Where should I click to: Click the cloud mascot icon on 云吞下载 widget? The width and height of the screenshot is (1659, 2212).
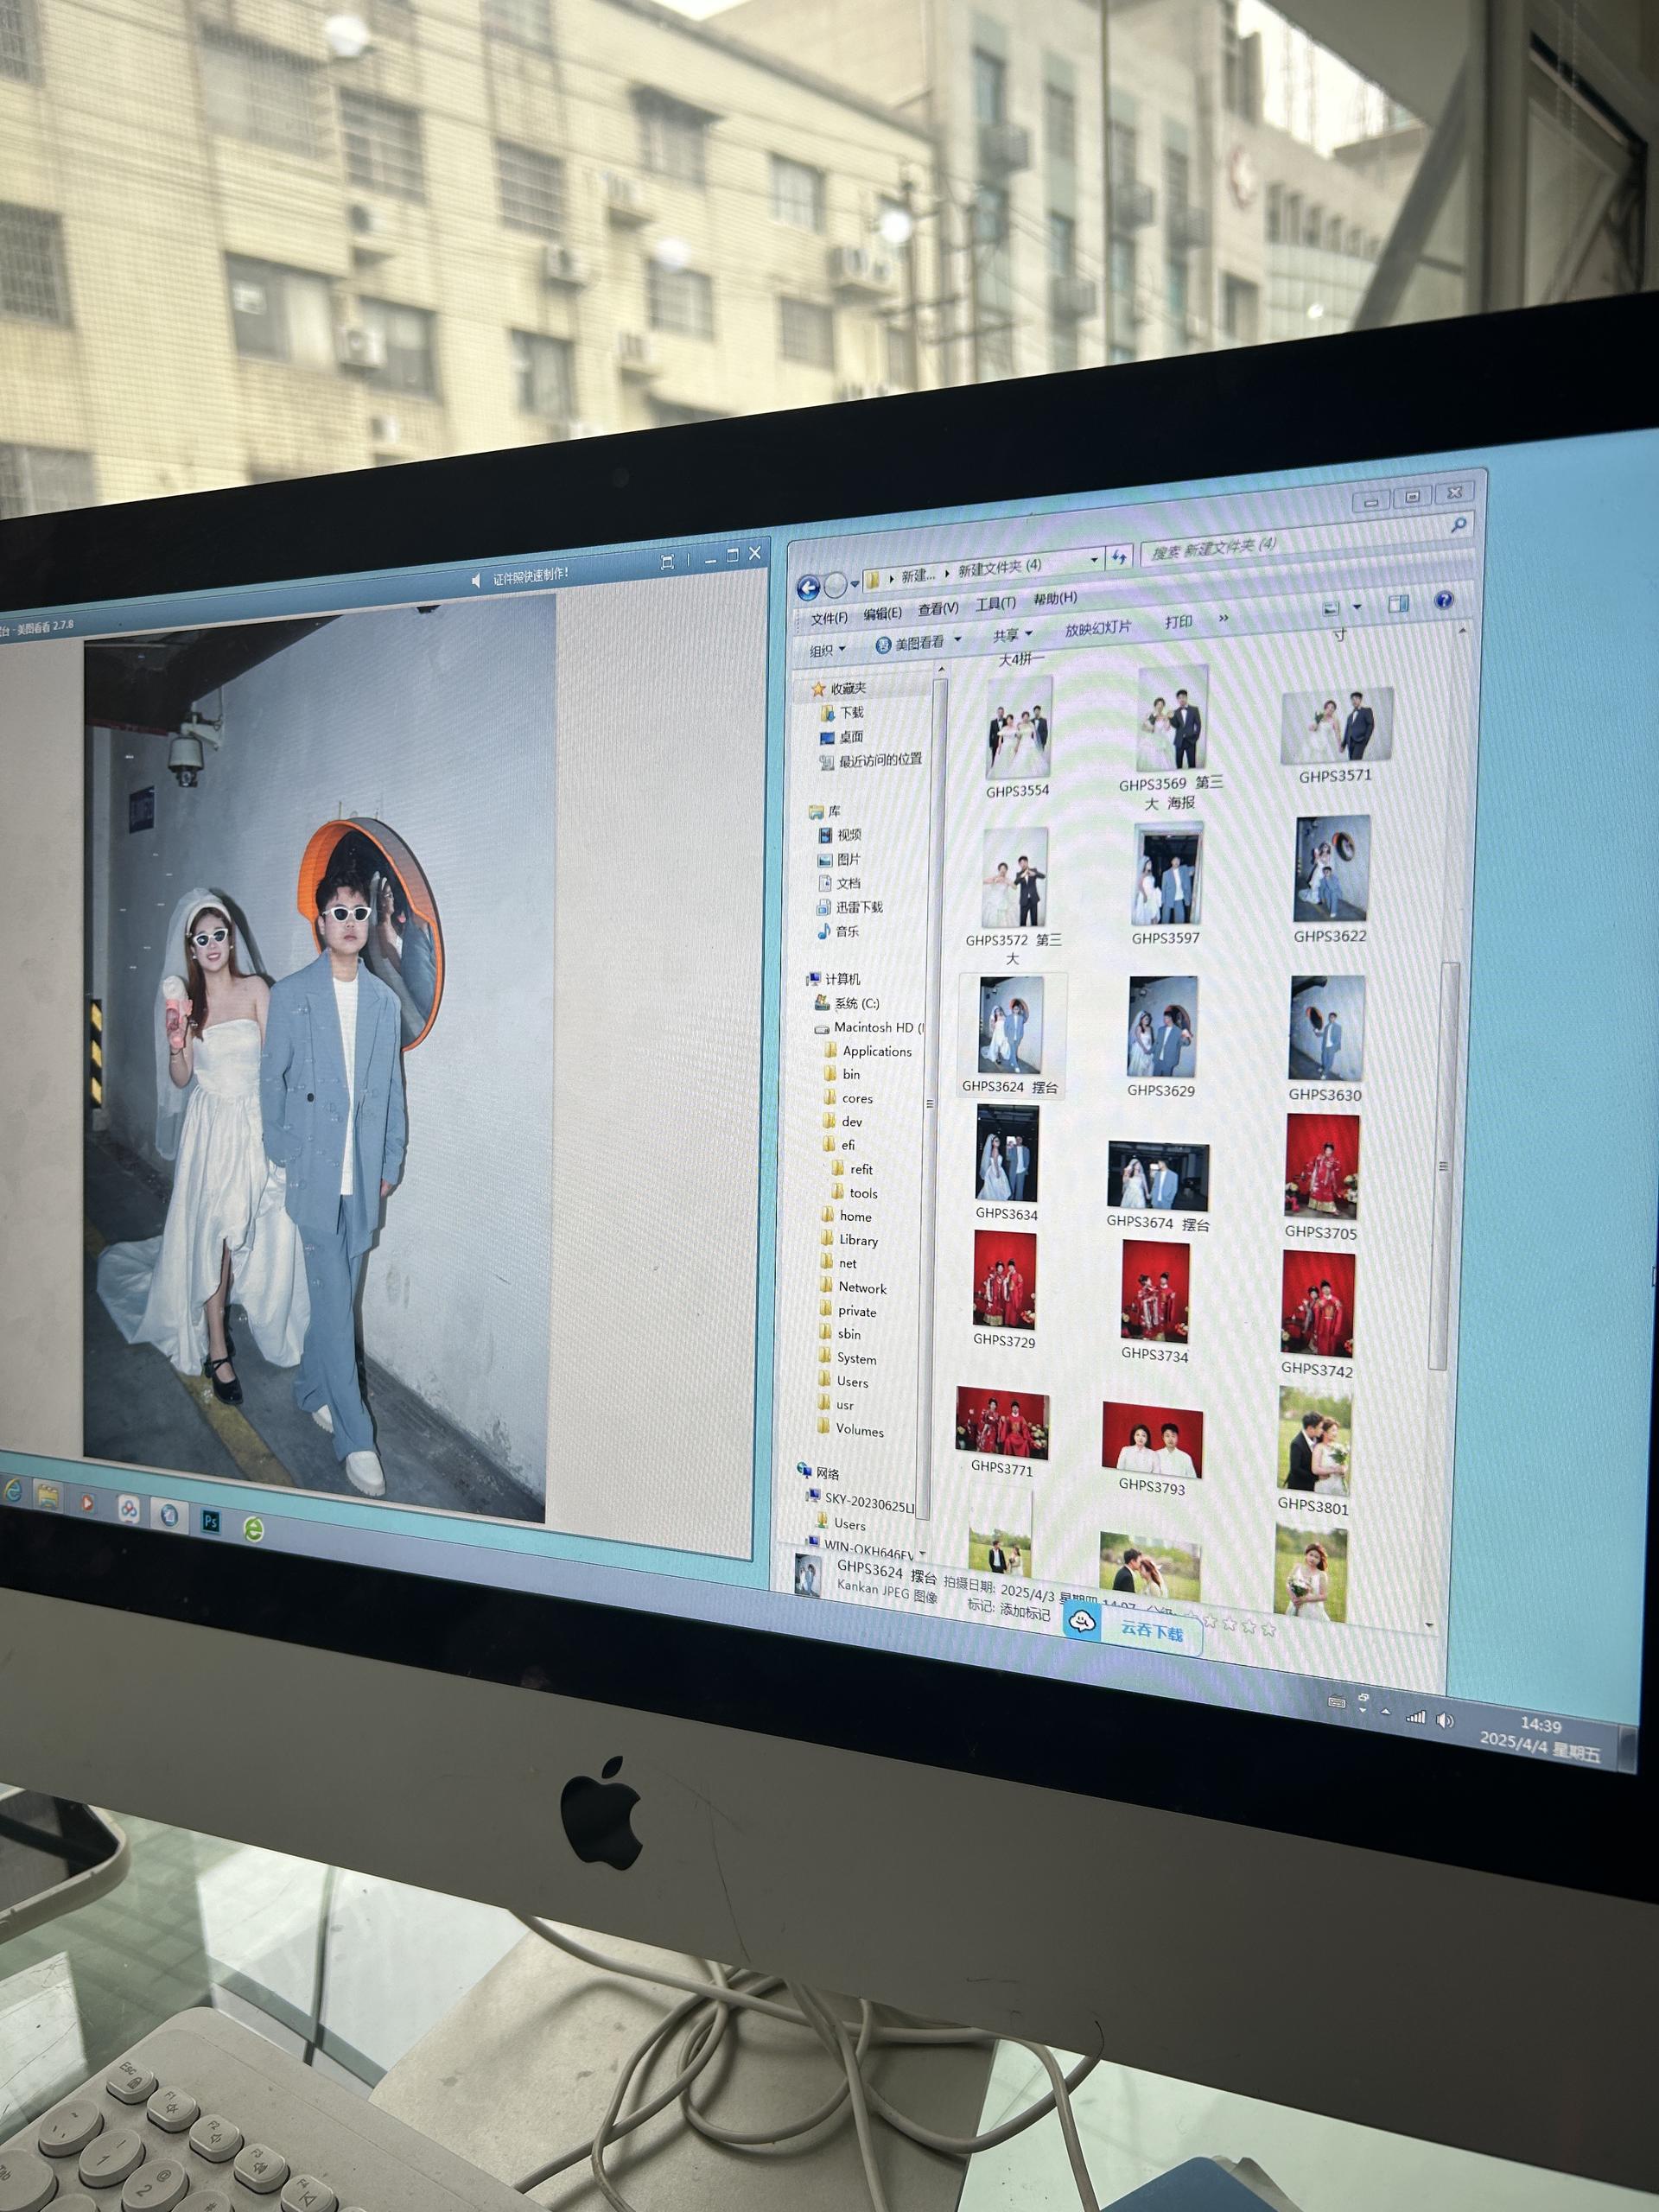(1081, 1621)
